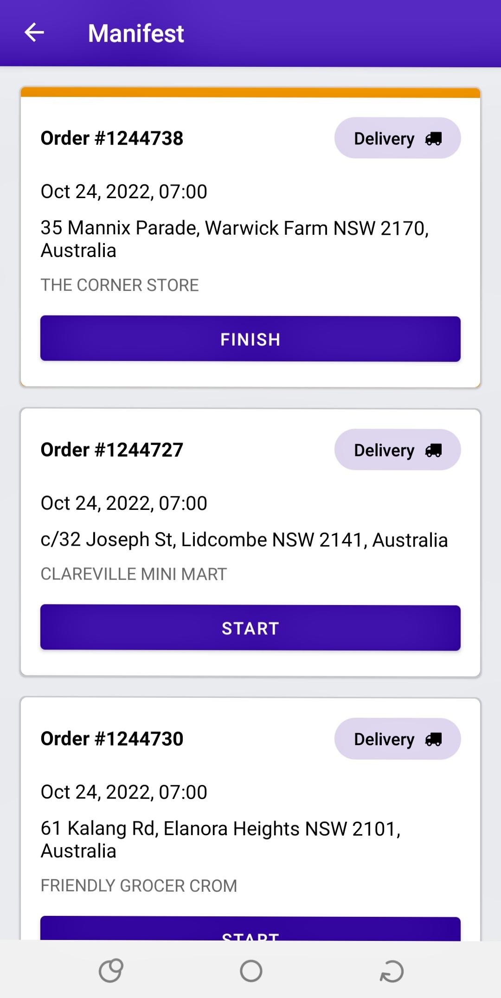Viewport: 501px width, 998px height.
Task: Open recent apps from the bottom navigation bar
Action: 111,971
